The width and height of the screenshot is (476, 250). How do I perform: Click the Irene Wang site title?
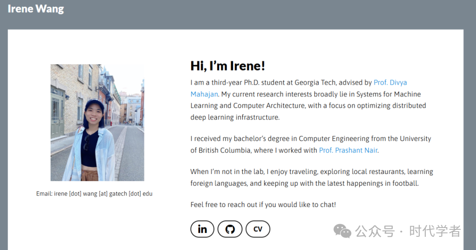[x=36, y=9]
